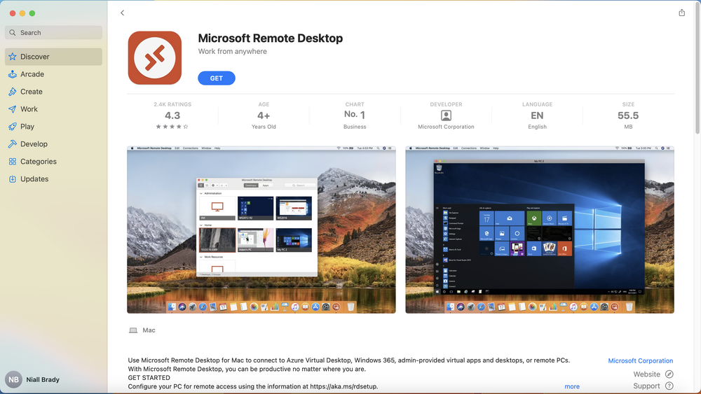Viewport: 701px width, 394px height.
Task: Click the Niall Brady account name
Action: (x=43, y=380)
